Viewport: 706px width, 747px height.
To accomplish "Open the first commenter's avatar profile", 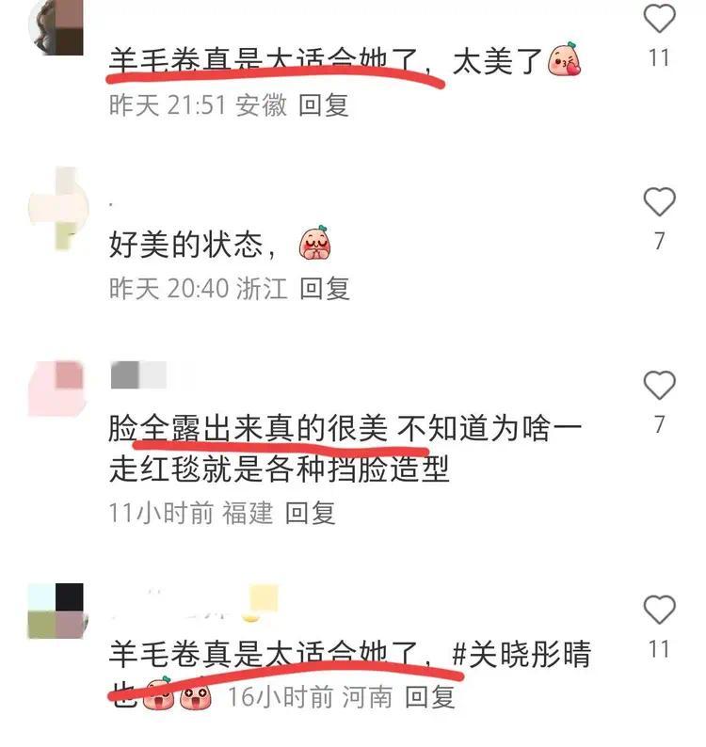I will point(56,27).
